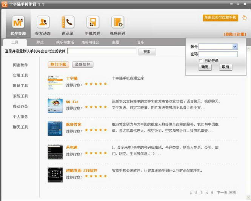Click the scrollbar up arrow
The width and height of the screenshot is (251, 201).
pos(248,49)
